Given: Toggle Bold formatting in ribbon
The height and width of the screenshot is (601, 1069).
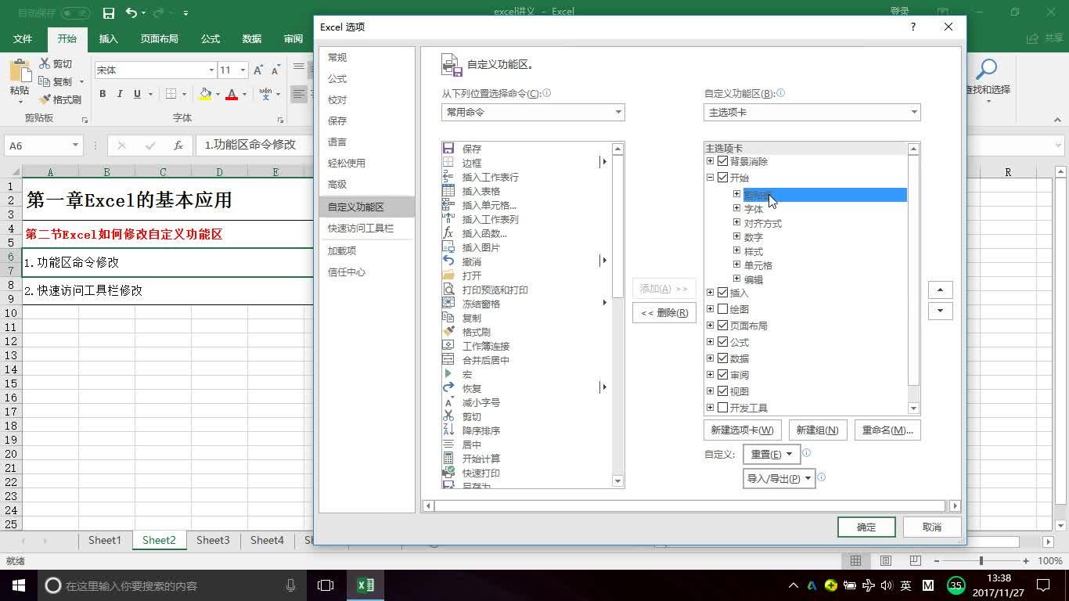Looking at the screenshot, I should [103, 94].
